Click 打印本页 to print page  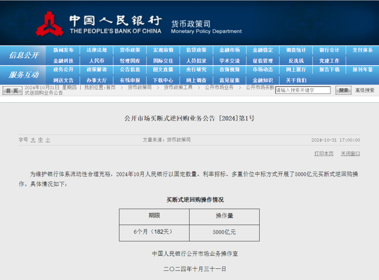pyautogui.click(x=324, y=153)
